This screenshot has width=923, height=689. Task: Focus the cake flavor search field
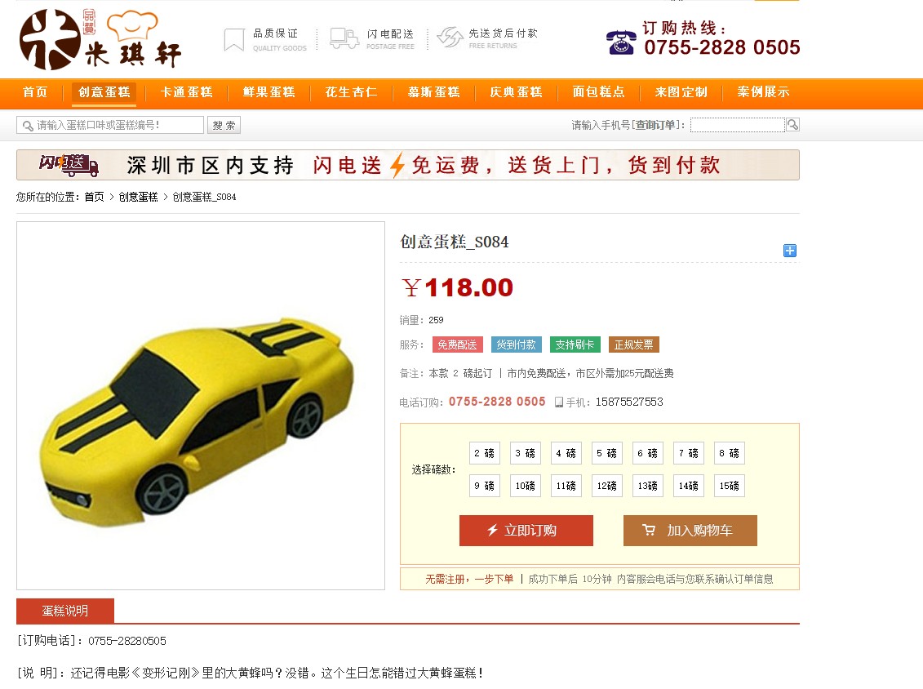[x=110, y=125]
